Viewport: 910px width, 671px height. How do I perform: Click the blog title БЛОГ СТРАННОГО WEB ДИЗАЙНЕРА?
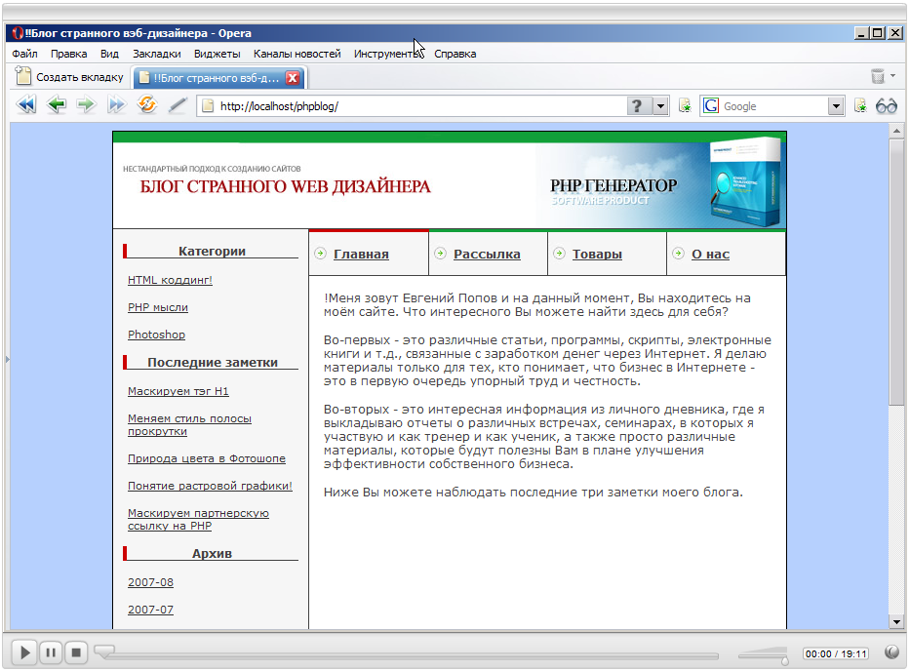[285, 187]
